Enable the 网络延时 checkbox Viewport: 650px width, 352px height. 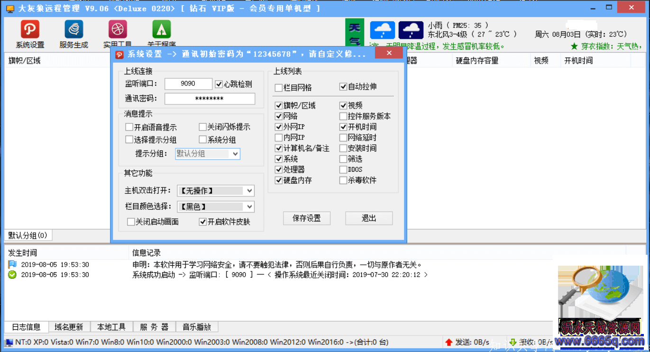[x=343, y=138]
